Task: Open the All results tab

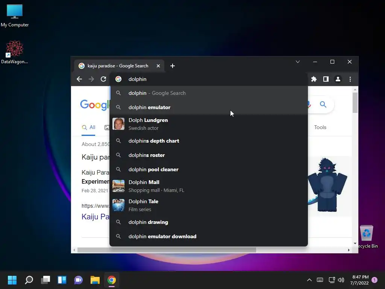Action: pos(88,127)
